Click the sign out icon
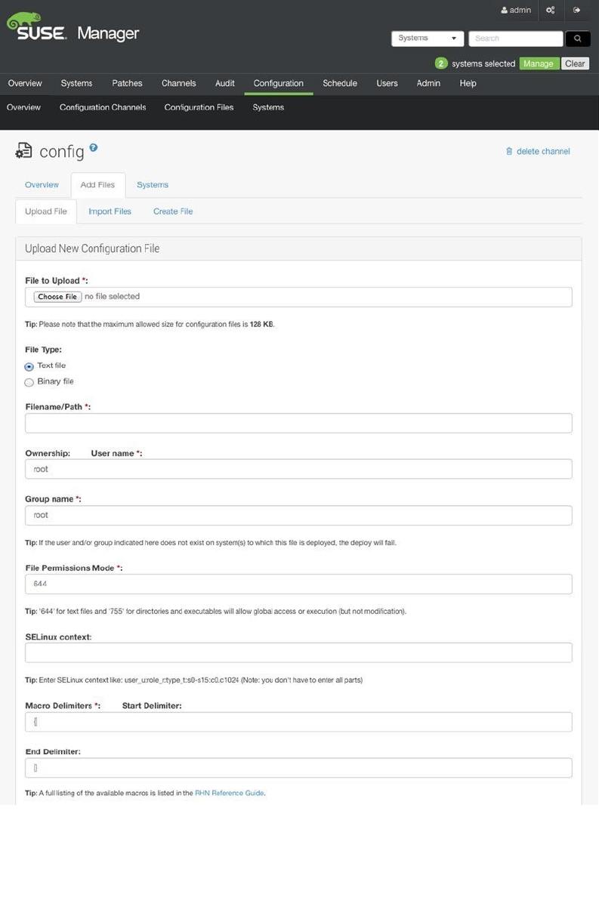Screen dimensions: 599x922 click(577, 11)
